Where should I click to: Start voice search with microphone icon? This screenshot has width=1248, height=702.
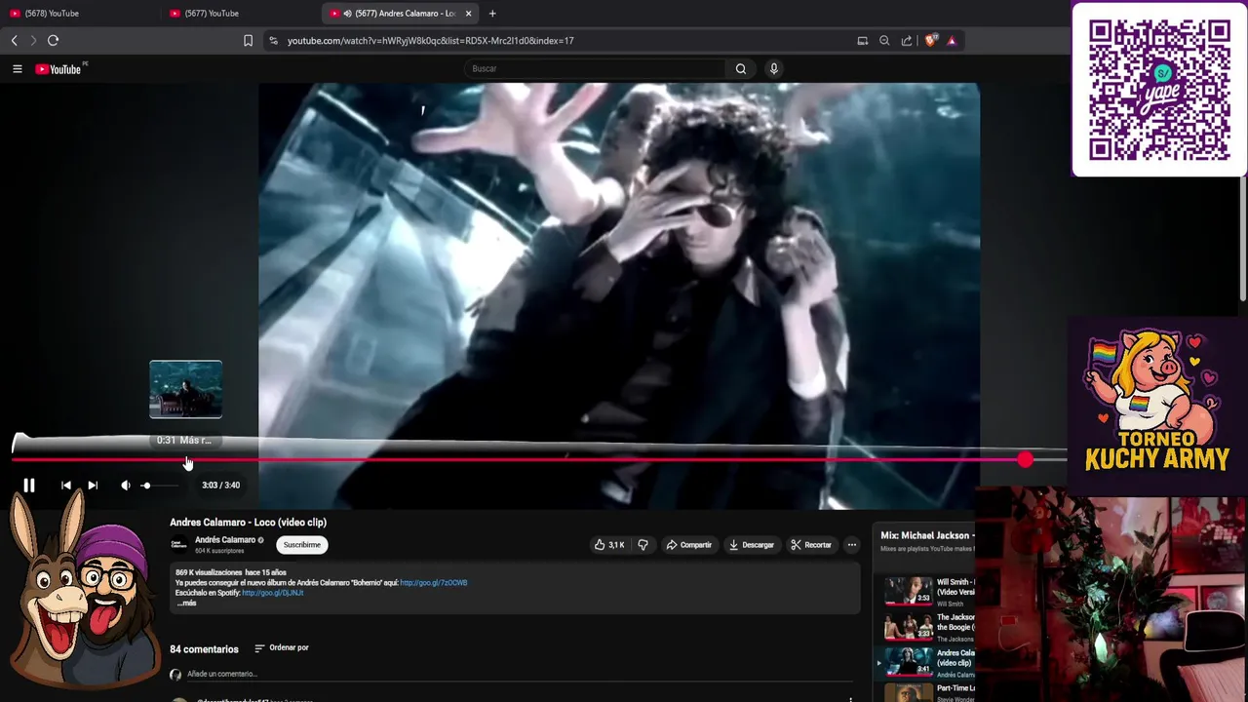(774, 68)
